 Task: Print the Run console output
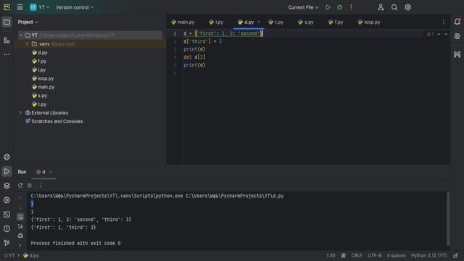click(20, 236)
